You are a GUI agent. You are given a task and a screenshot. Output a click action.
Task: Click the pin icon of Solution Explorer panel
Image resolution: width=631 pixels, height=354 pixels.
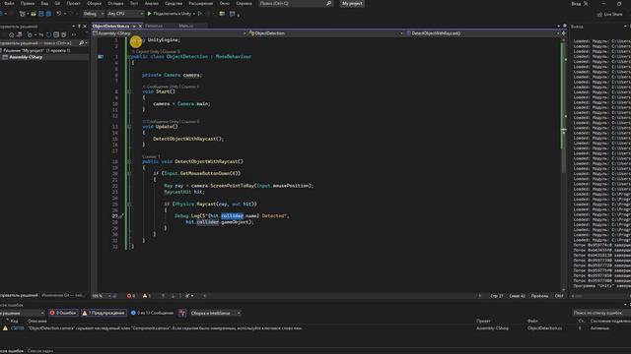[x=79, y=27]
